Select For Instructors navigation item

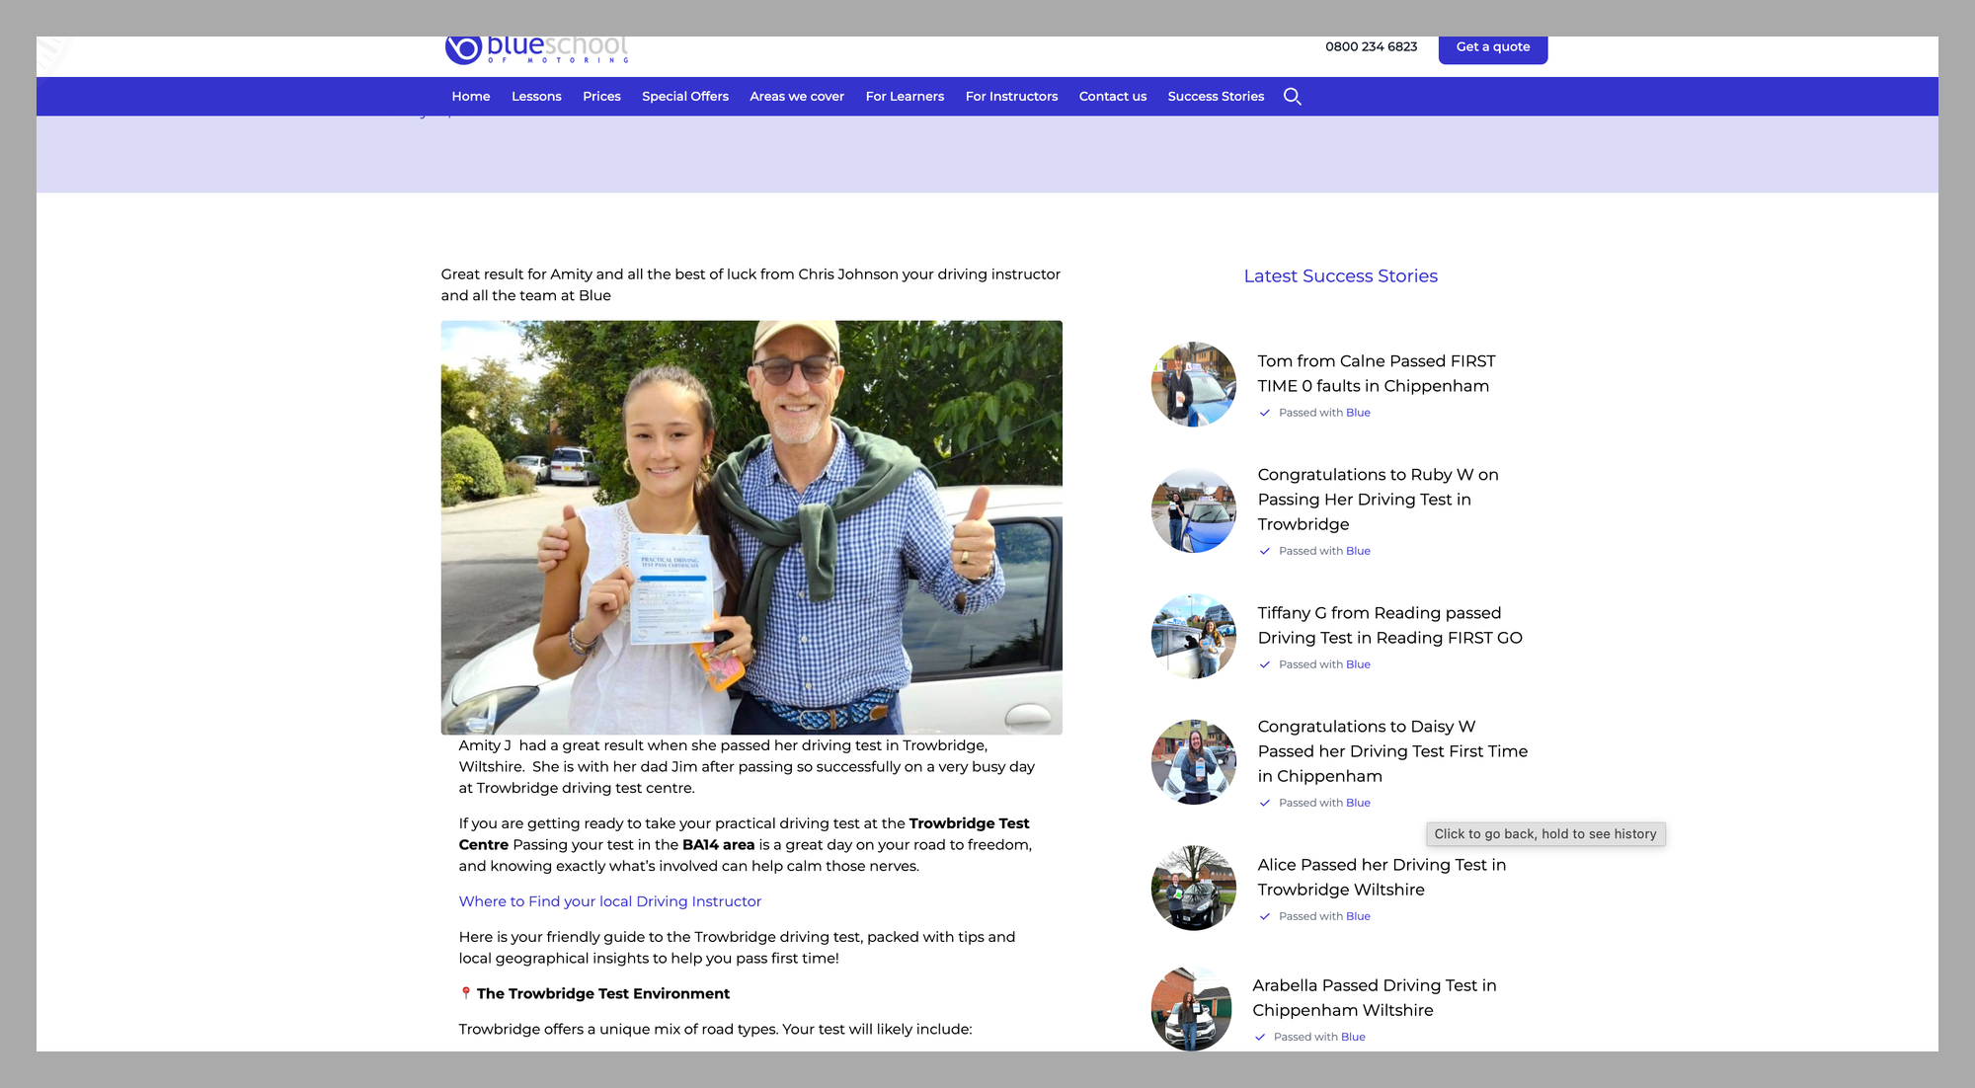1011,97
